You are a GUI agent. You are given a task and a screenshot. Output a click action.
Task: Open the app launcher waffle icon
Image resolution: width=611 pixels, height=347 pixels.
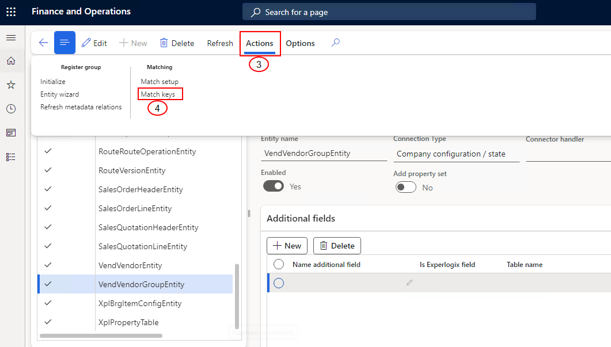11,12
